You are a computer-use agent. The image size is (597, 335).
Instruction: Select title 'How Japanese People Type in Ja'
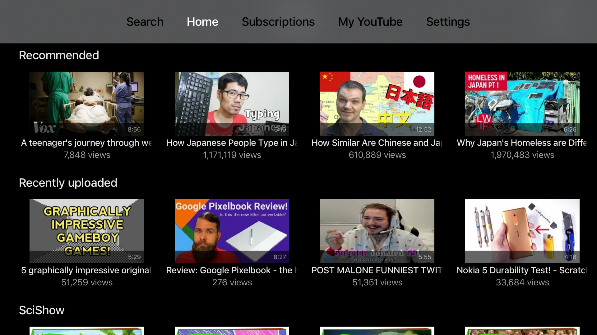[x=232, y=143]
